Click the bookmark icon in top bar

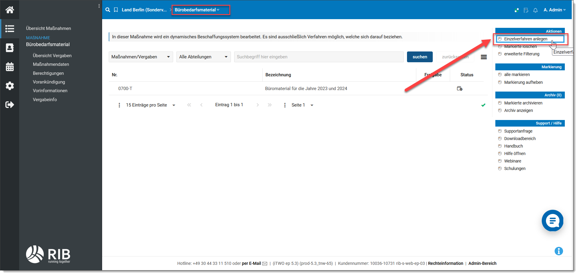pyautogui.click(x=116, y=10)
